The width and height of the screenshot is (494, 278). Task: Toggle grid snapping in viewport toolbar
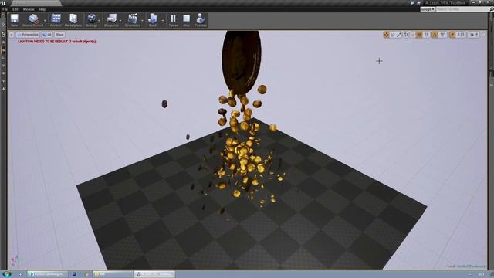click(419, 35)
